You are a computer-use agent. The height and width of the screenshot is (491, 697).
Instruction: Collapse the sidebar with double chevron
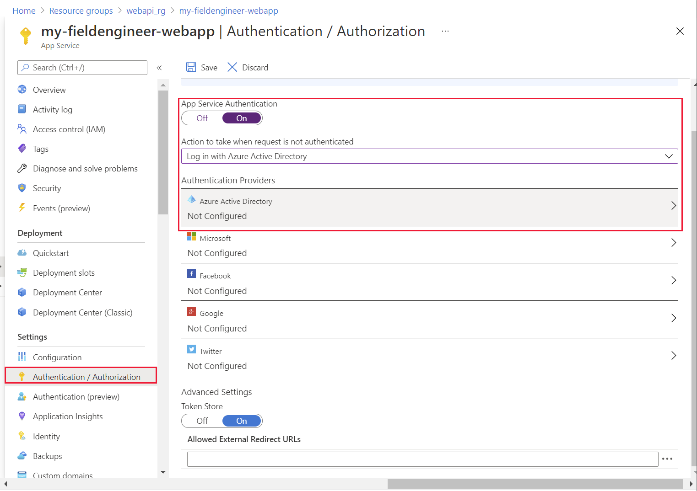tap(159, 68)
